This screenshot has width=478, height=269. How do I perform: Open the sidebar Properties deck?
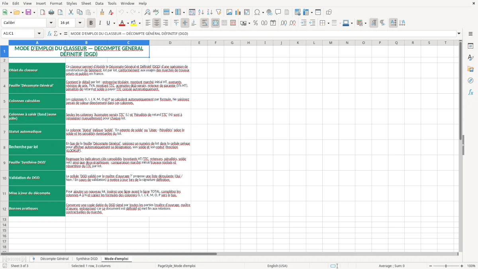(x=470, y=46)
